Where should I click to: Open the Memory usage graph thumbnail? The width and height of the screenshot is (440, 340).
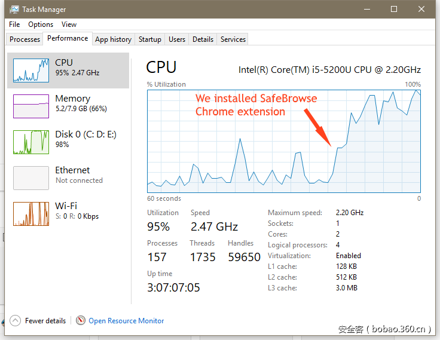coord(31,106)
